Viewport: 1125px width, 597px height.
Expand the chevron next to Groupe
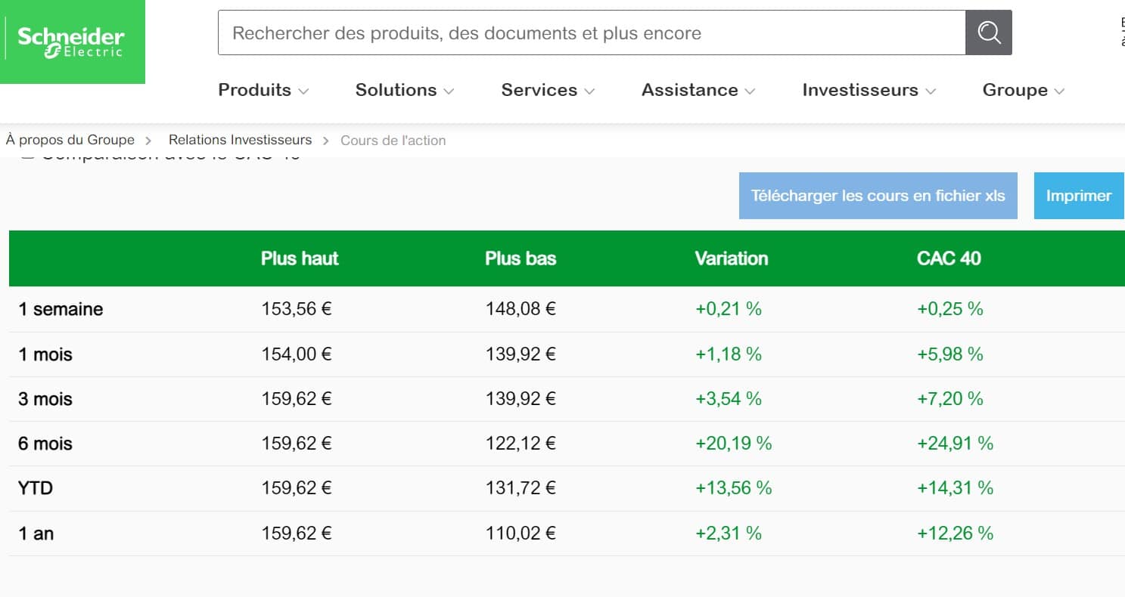pyautogui.click(x=1059, y=91)
